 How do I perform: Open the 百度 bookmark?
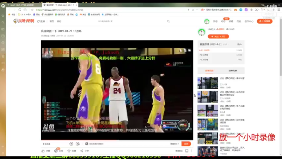click(36, 14)
